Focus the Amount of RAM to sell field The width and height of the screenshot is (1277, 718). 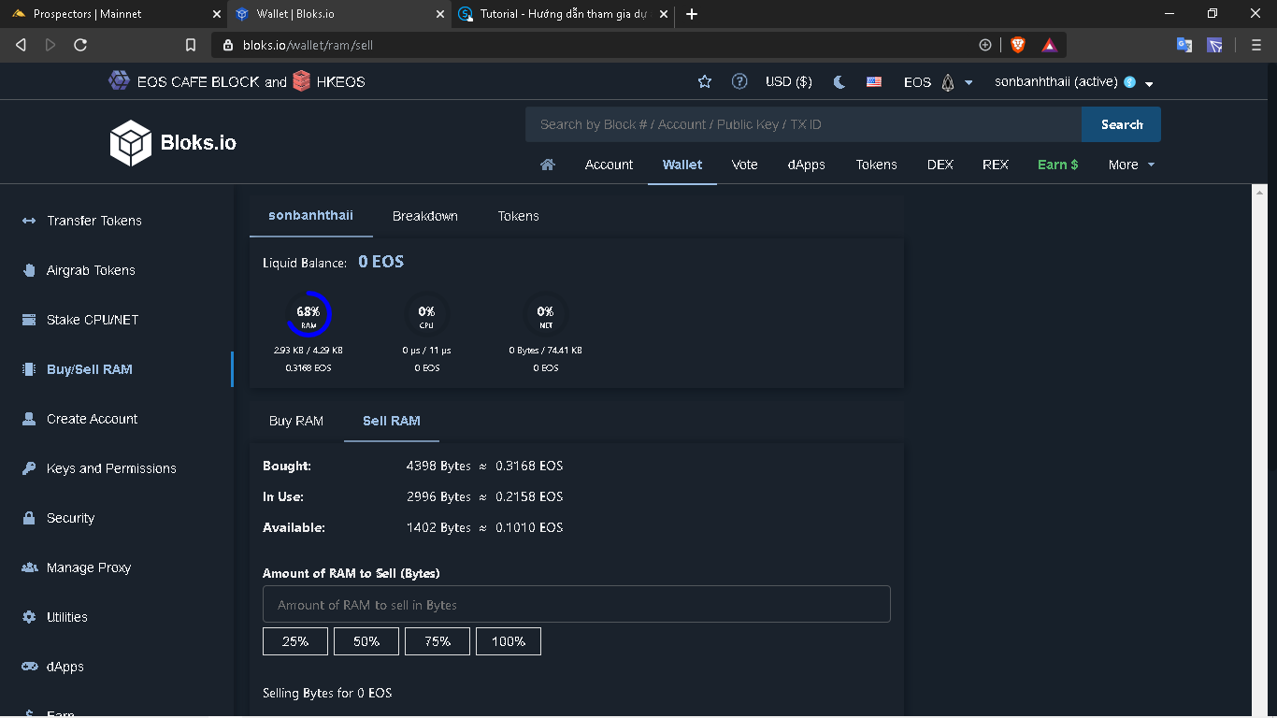(x=577, y=605)
